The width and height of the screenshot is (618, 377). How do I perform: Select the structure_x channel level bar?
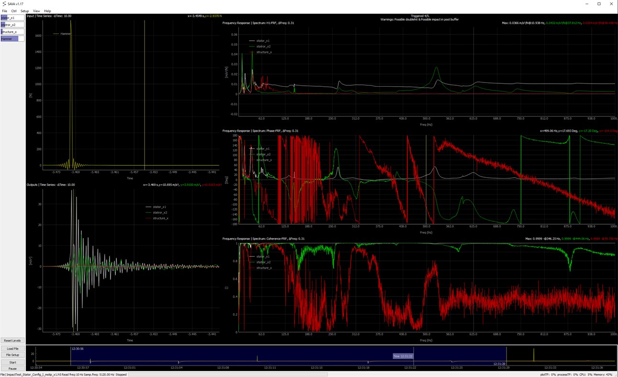[12, 32]
